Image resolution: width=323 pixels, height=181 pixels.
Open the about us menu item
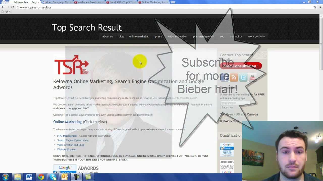(x=107, y=36)
